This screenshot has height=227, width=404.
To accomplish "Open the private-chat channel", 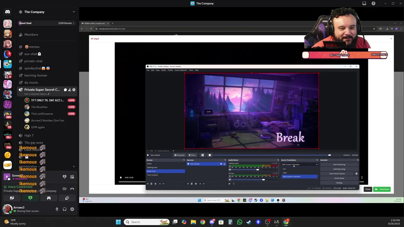I will click(x=47, y=61).
